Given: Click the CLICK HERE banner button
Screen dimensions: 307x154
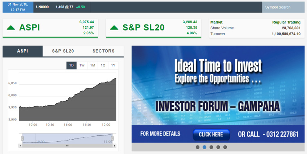Looking at the screenshot, I should pos(211,134).
